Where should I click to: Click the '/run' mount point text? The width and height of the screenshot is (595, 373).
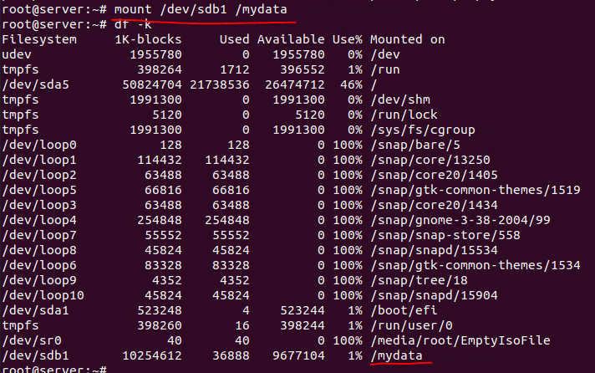point(384,69)
